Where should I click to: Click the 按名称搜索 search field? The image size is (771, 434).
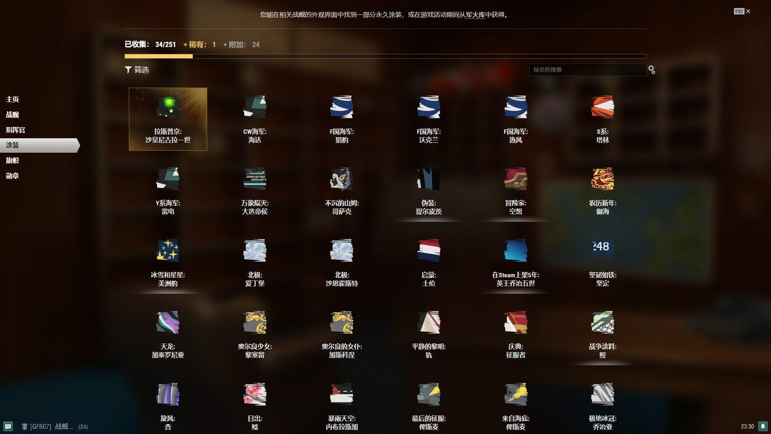coord(587,70)
